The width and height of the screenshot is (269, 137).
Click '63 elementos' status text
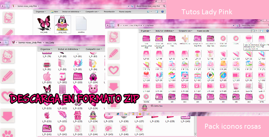(x=157, y=106)
